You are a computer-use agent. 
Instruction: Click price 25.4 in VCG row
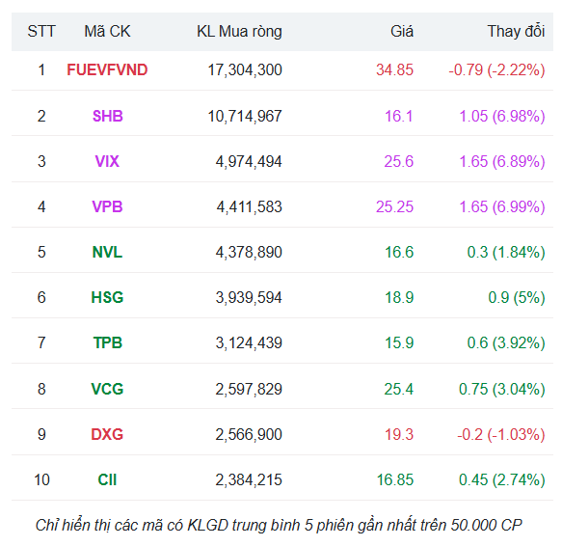pos(399,389)
